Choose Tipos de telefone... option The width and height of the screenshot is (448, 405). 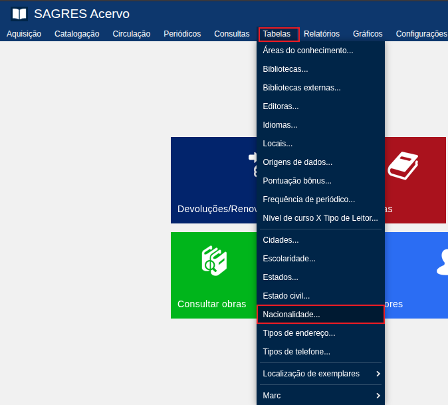(x=320, y=352)
